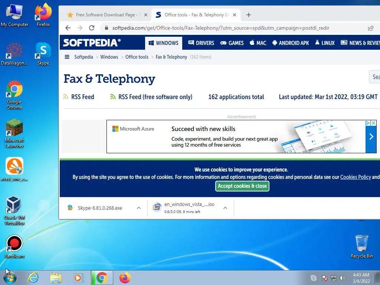Close the Office tools tab
This screenshot has width=380, height=285.
pos(235,15)
